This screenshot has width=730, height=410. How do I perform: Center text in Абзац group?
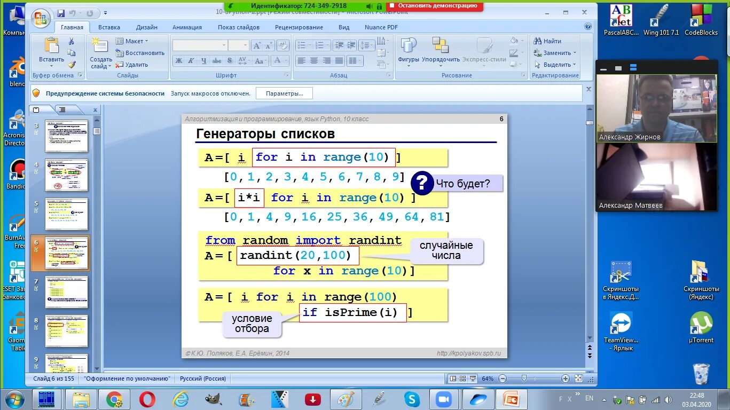tap(314, 61)
